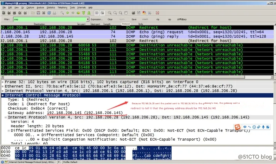276x164 pixels.
Task: Clear the display filter
Action: [110, 20]
